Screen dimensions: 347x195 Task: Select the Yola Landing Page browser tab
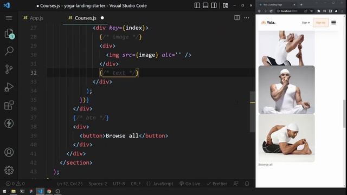coord(277,4)
